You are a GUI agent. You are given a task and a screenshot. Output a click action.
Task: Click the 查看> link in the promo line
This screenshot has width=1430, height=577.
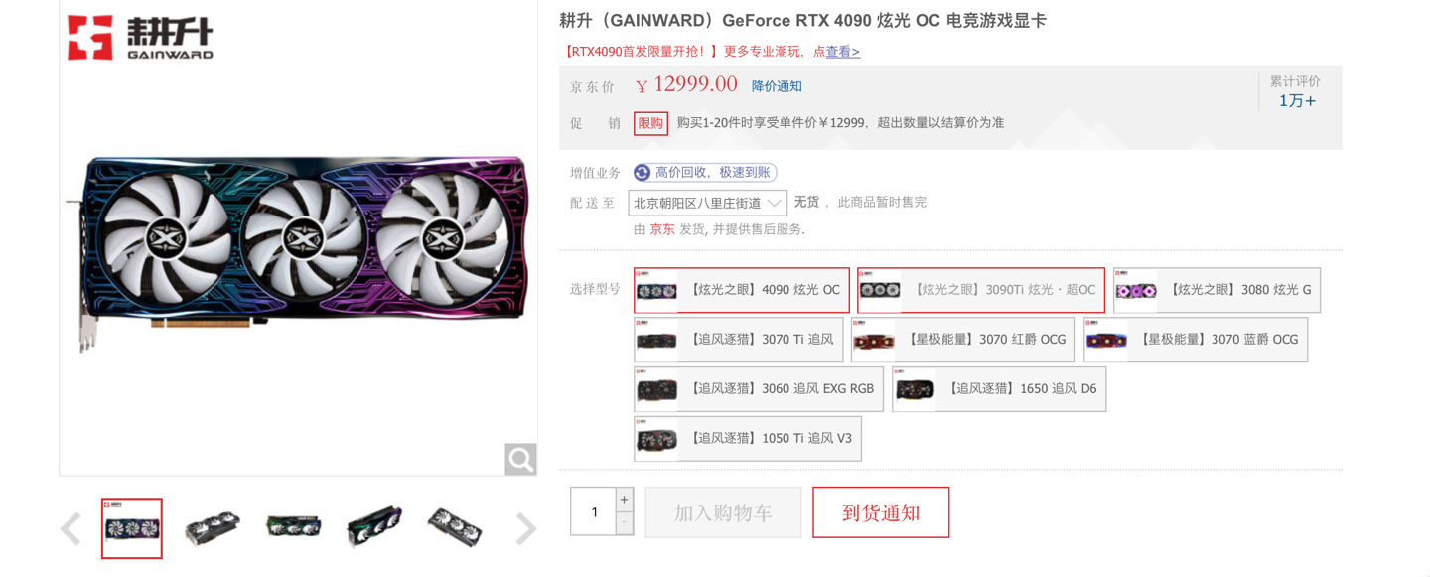(x=843, y=52)
